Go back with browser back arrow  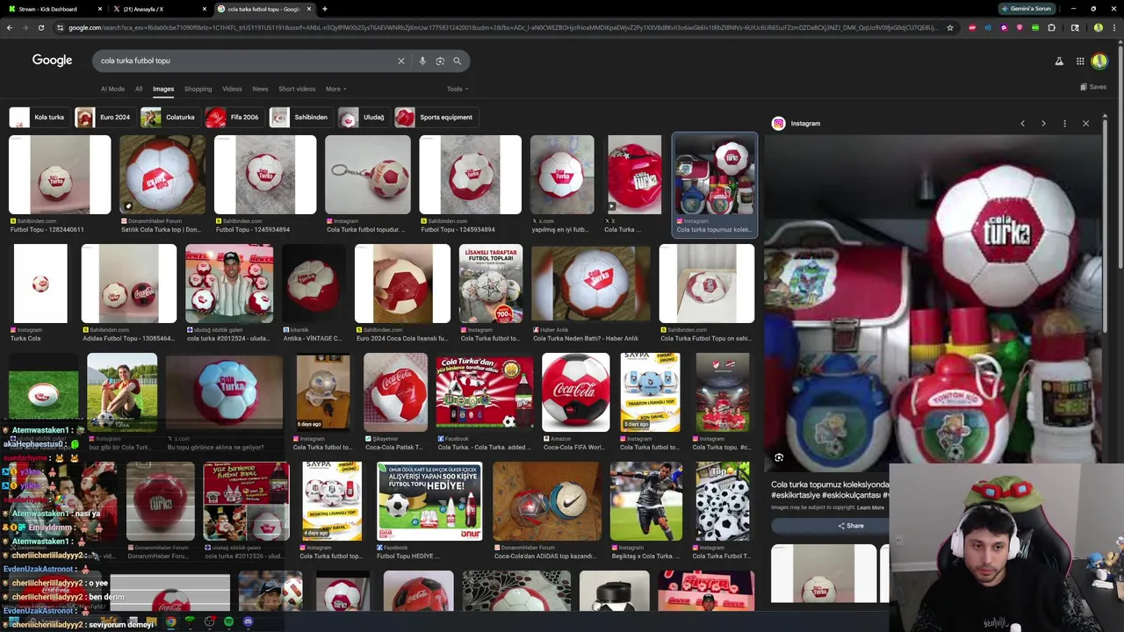[9, 28]
